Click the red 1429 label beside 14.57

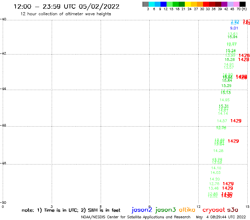click(236, 121)
